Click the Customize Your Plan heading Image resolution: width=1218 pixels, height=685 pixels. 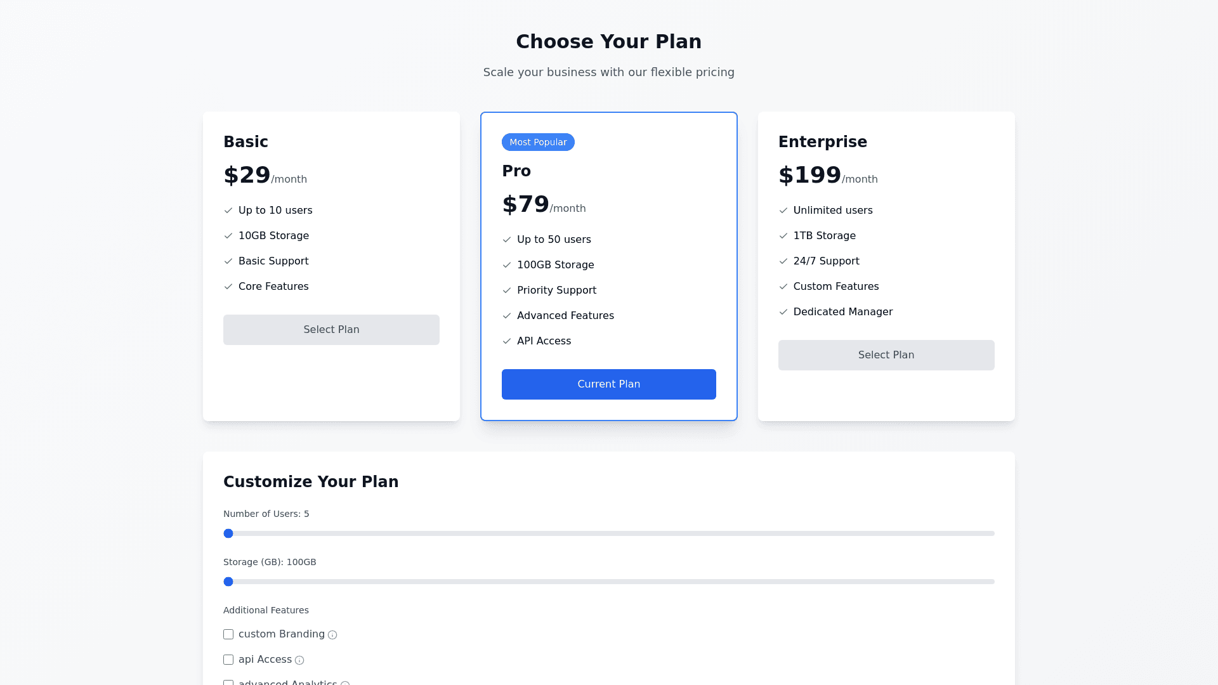click(311, 482)
